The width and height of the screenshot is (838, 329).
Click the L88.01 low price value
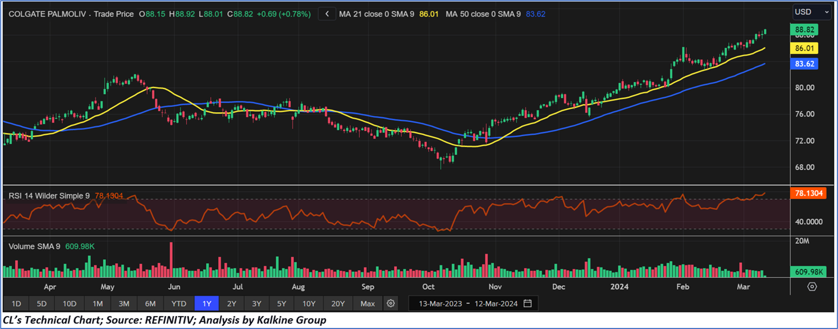coord(211,14)
